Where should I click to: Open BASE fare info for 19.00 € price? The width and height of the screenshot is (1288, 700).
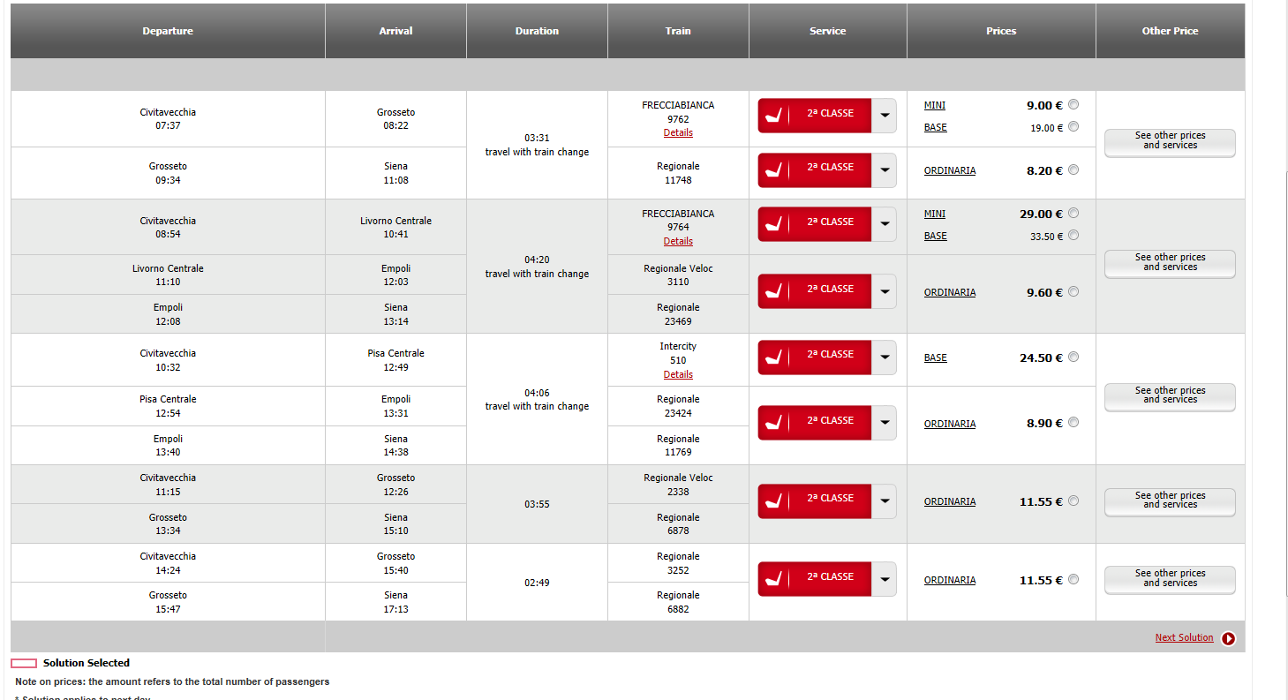936,127
